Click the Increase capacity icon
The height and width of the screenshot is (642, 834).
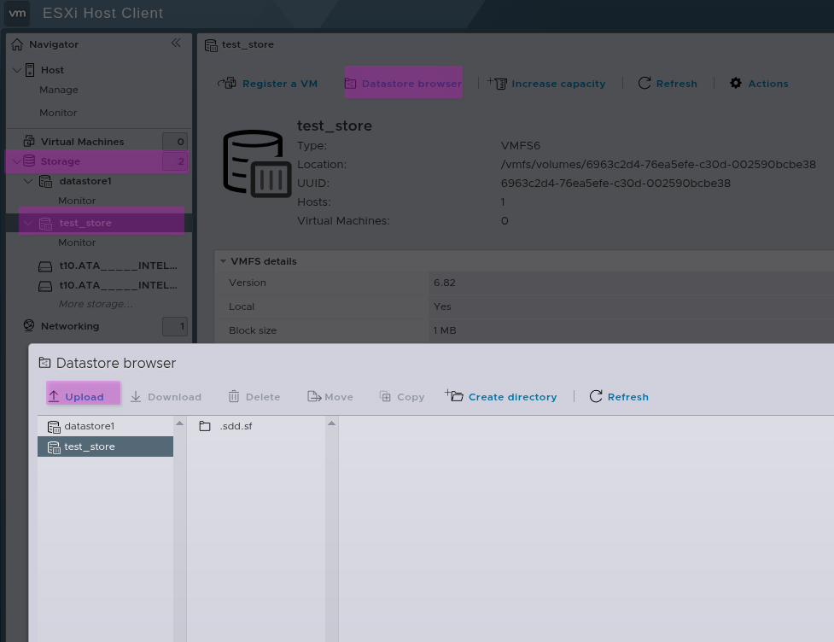click(x=497, y=83)
